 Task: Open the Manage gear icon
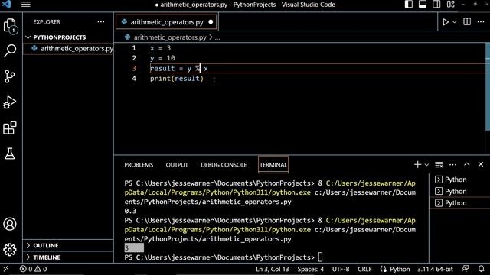click(x=10, y=250)
